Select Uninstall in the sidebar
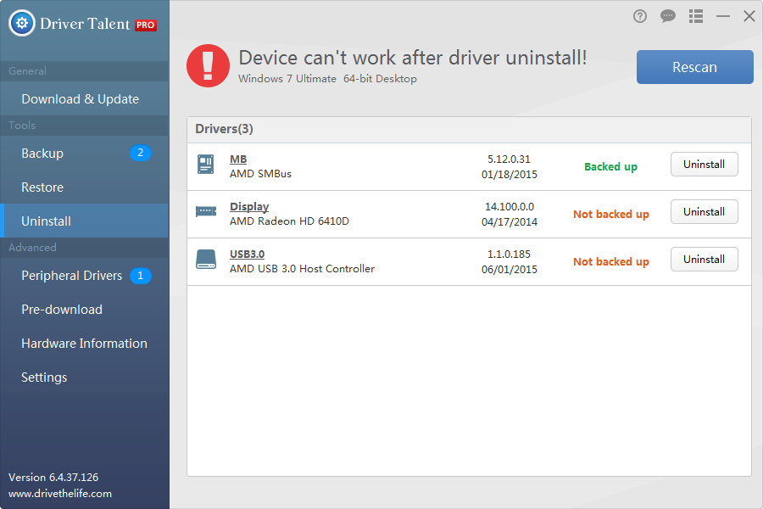The height and width of the screenshot is (509, 763). (x=85, y=221)
